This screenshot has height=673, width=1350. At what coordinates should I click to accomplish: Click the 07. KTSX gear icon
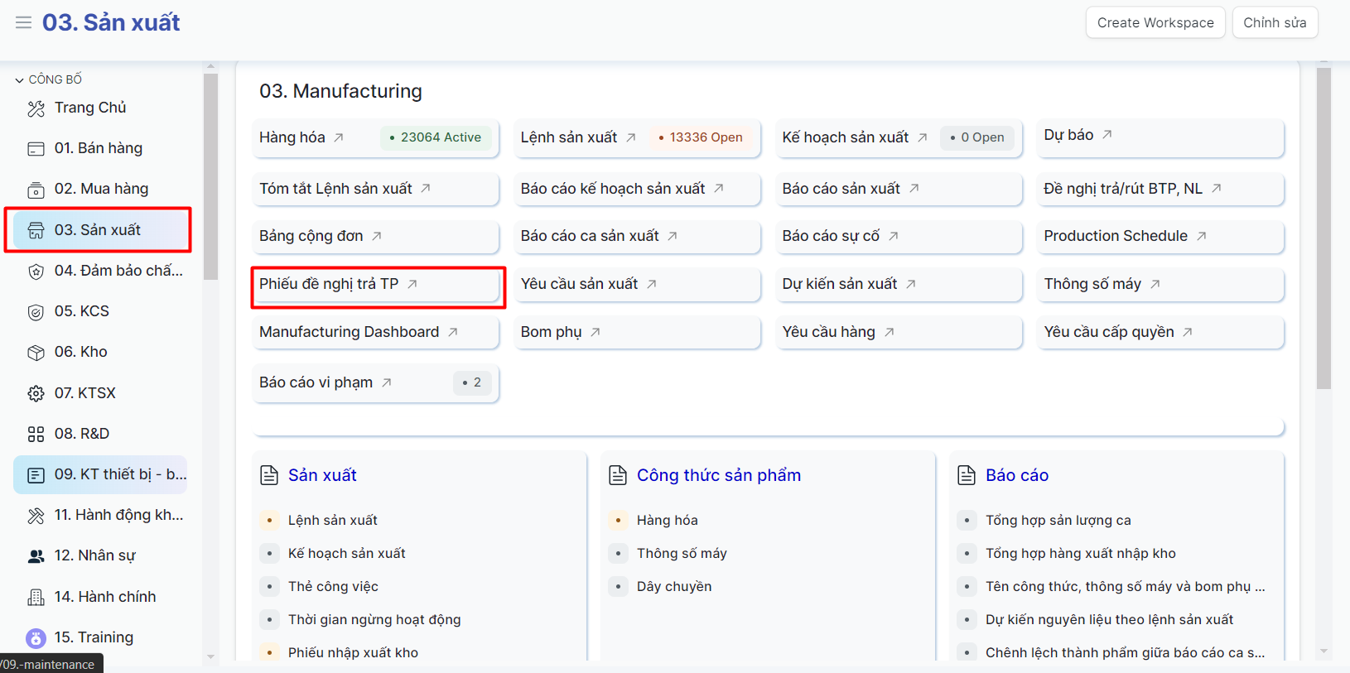(36, 393)
